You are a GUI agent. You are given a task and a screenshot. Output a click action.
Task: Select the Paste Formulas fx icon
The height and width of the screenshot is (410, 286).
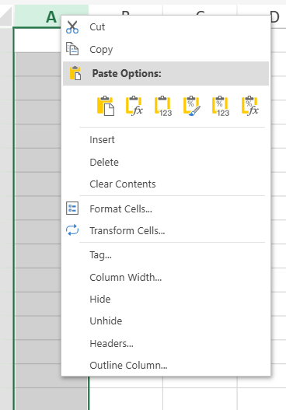tap(134, 106)
